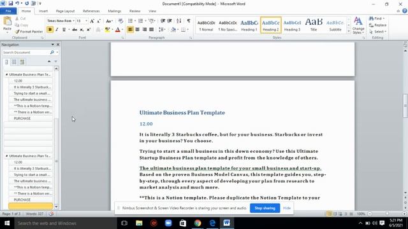This screenshot has width=408, height=229.
Task: Browse search results tab in Navigation
Action: pos(22,62)
